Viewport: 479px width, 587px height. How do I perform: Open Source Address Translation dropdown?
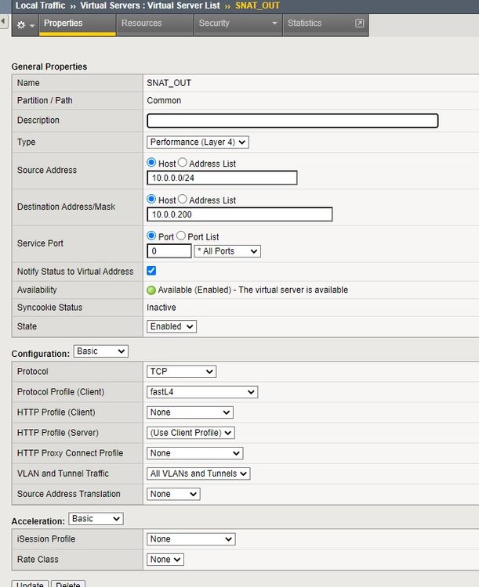click(173, 494)
